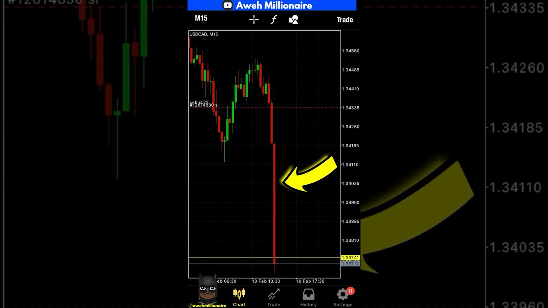The width and height of the screenshot is (548, 308).
Task: Click the 1.34485 price axis value
Action: click(350, 70)
